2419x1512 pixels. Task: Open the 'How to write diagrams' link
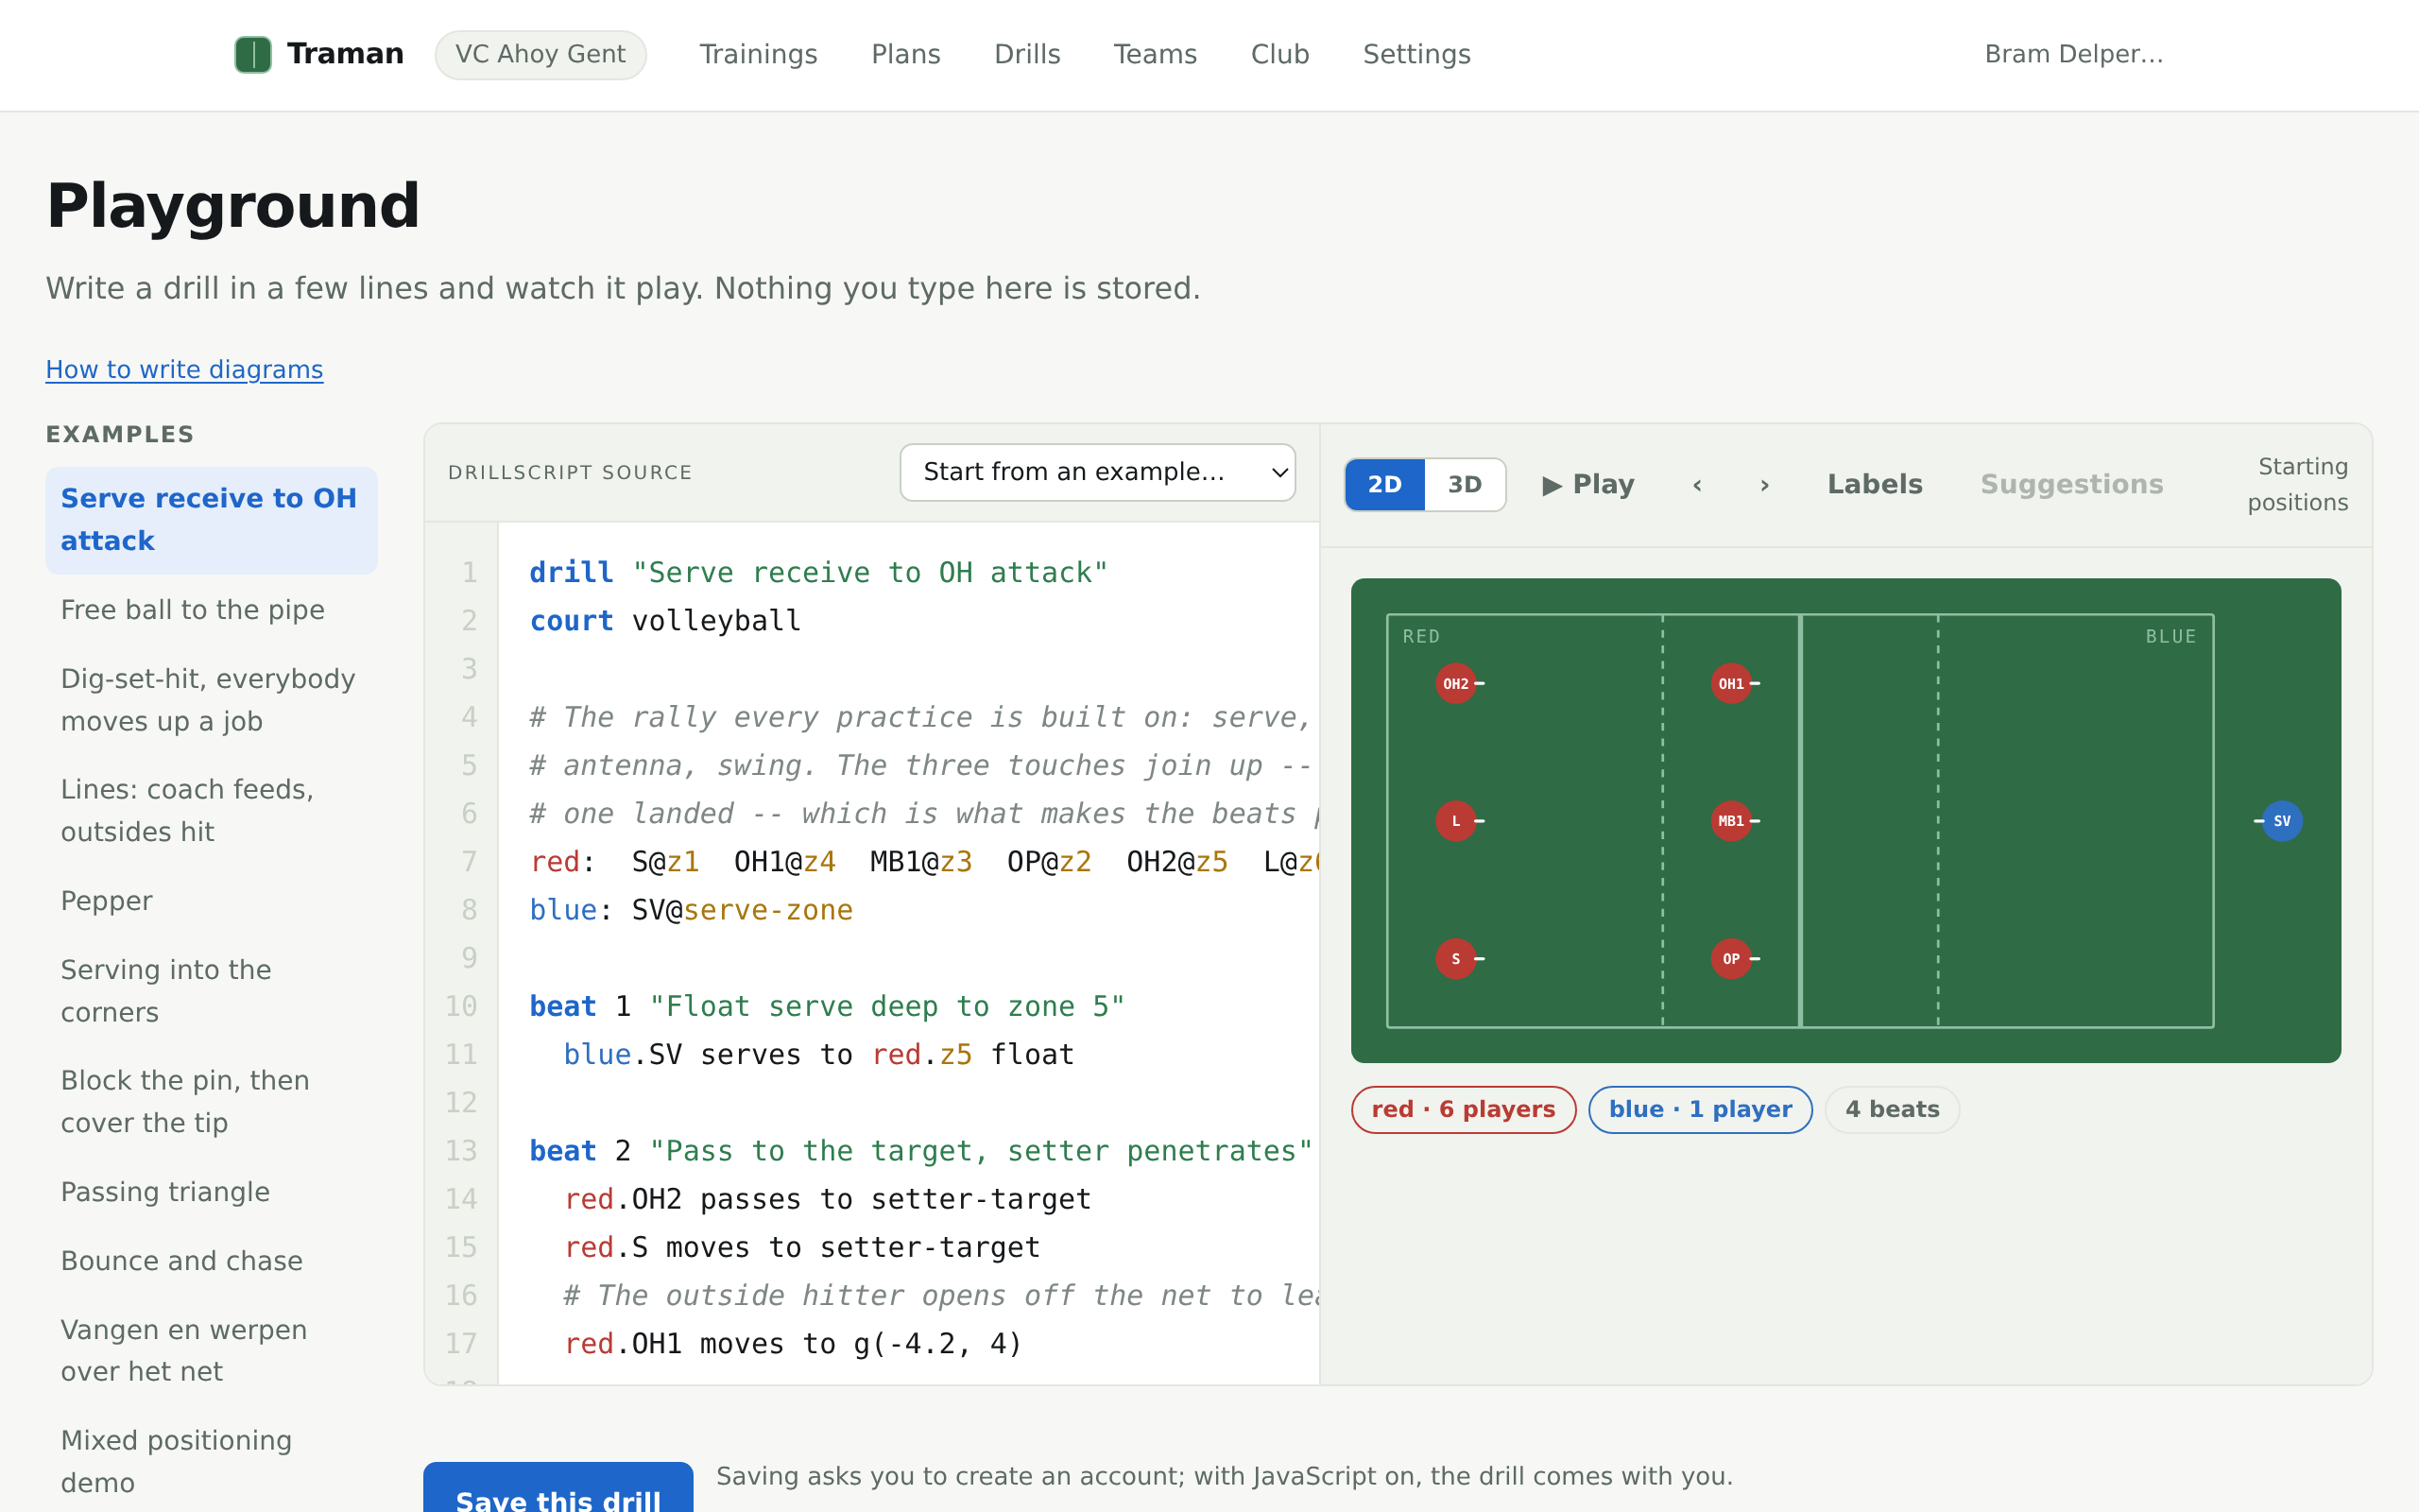coord(184,370)
